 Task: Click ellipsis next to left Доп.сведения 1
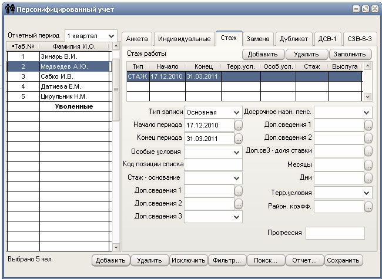click(x=239, y=191)
